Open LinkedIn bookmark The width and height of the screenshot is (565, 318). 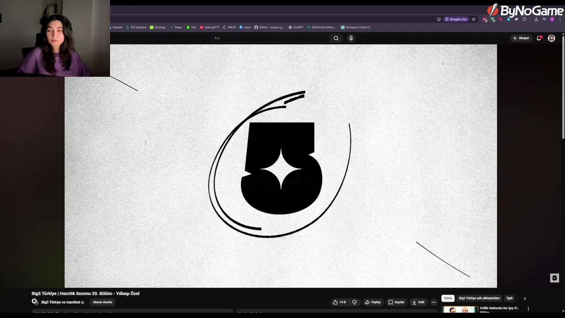coord(117,27)
